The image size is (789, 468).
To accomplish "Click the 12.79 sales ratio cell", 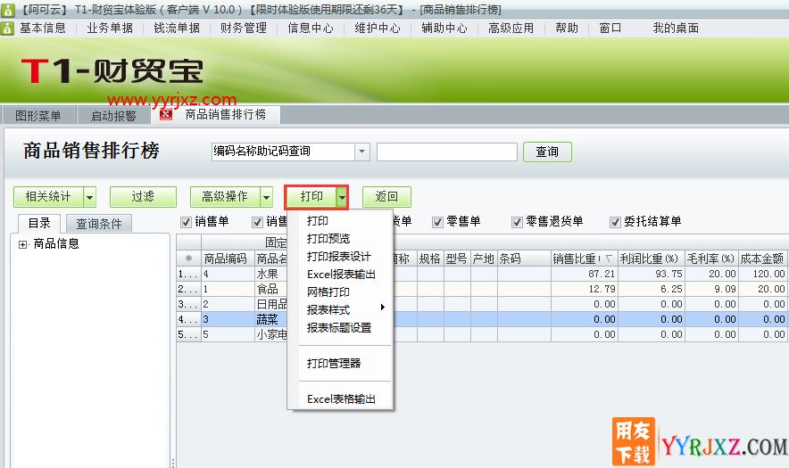I will (x=585, y=289).
